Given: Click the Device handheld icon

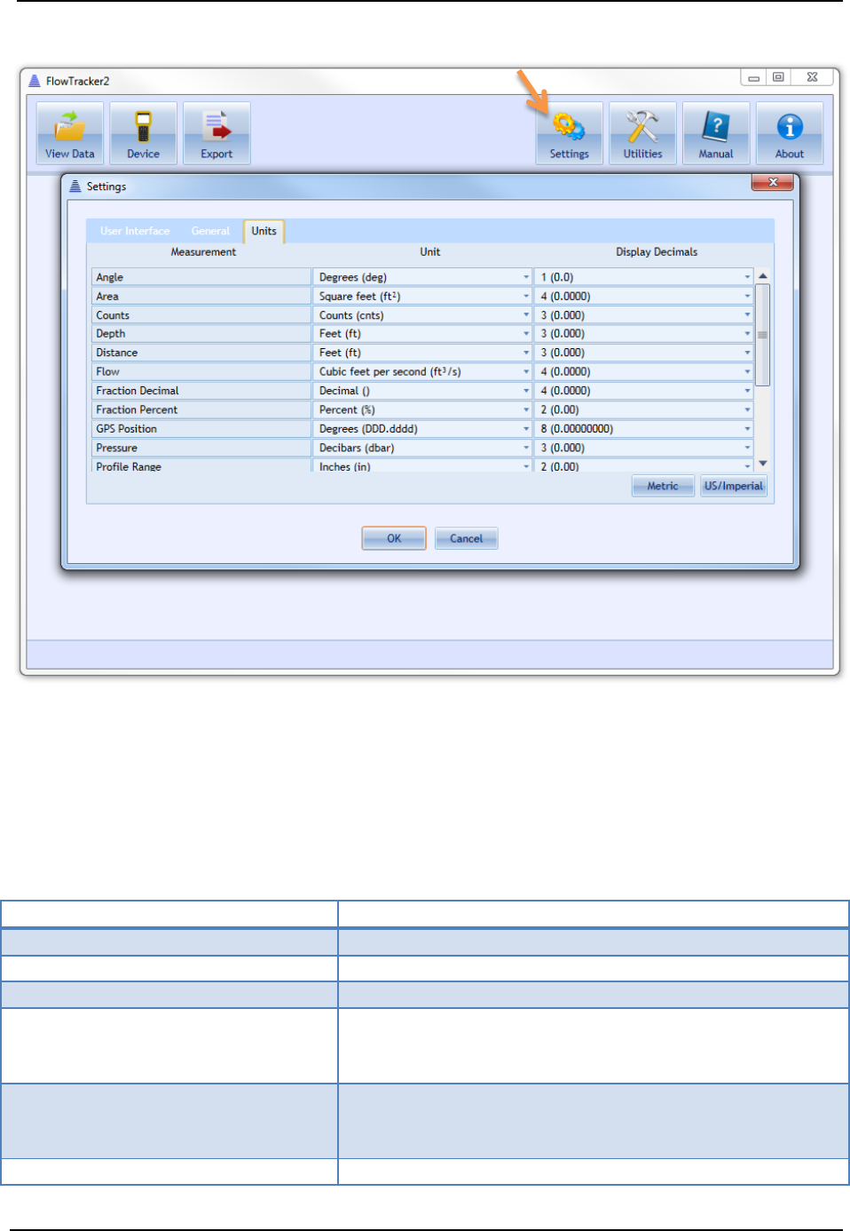Looking at the screenshot, I should pos(143,133).
